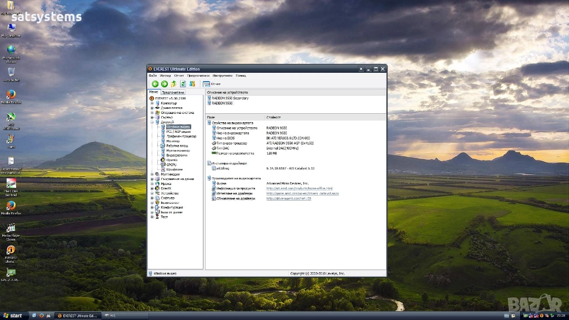The image size is (569, 320).
Task: Expand the Мултимедия tree node
Action: (152, 174)
